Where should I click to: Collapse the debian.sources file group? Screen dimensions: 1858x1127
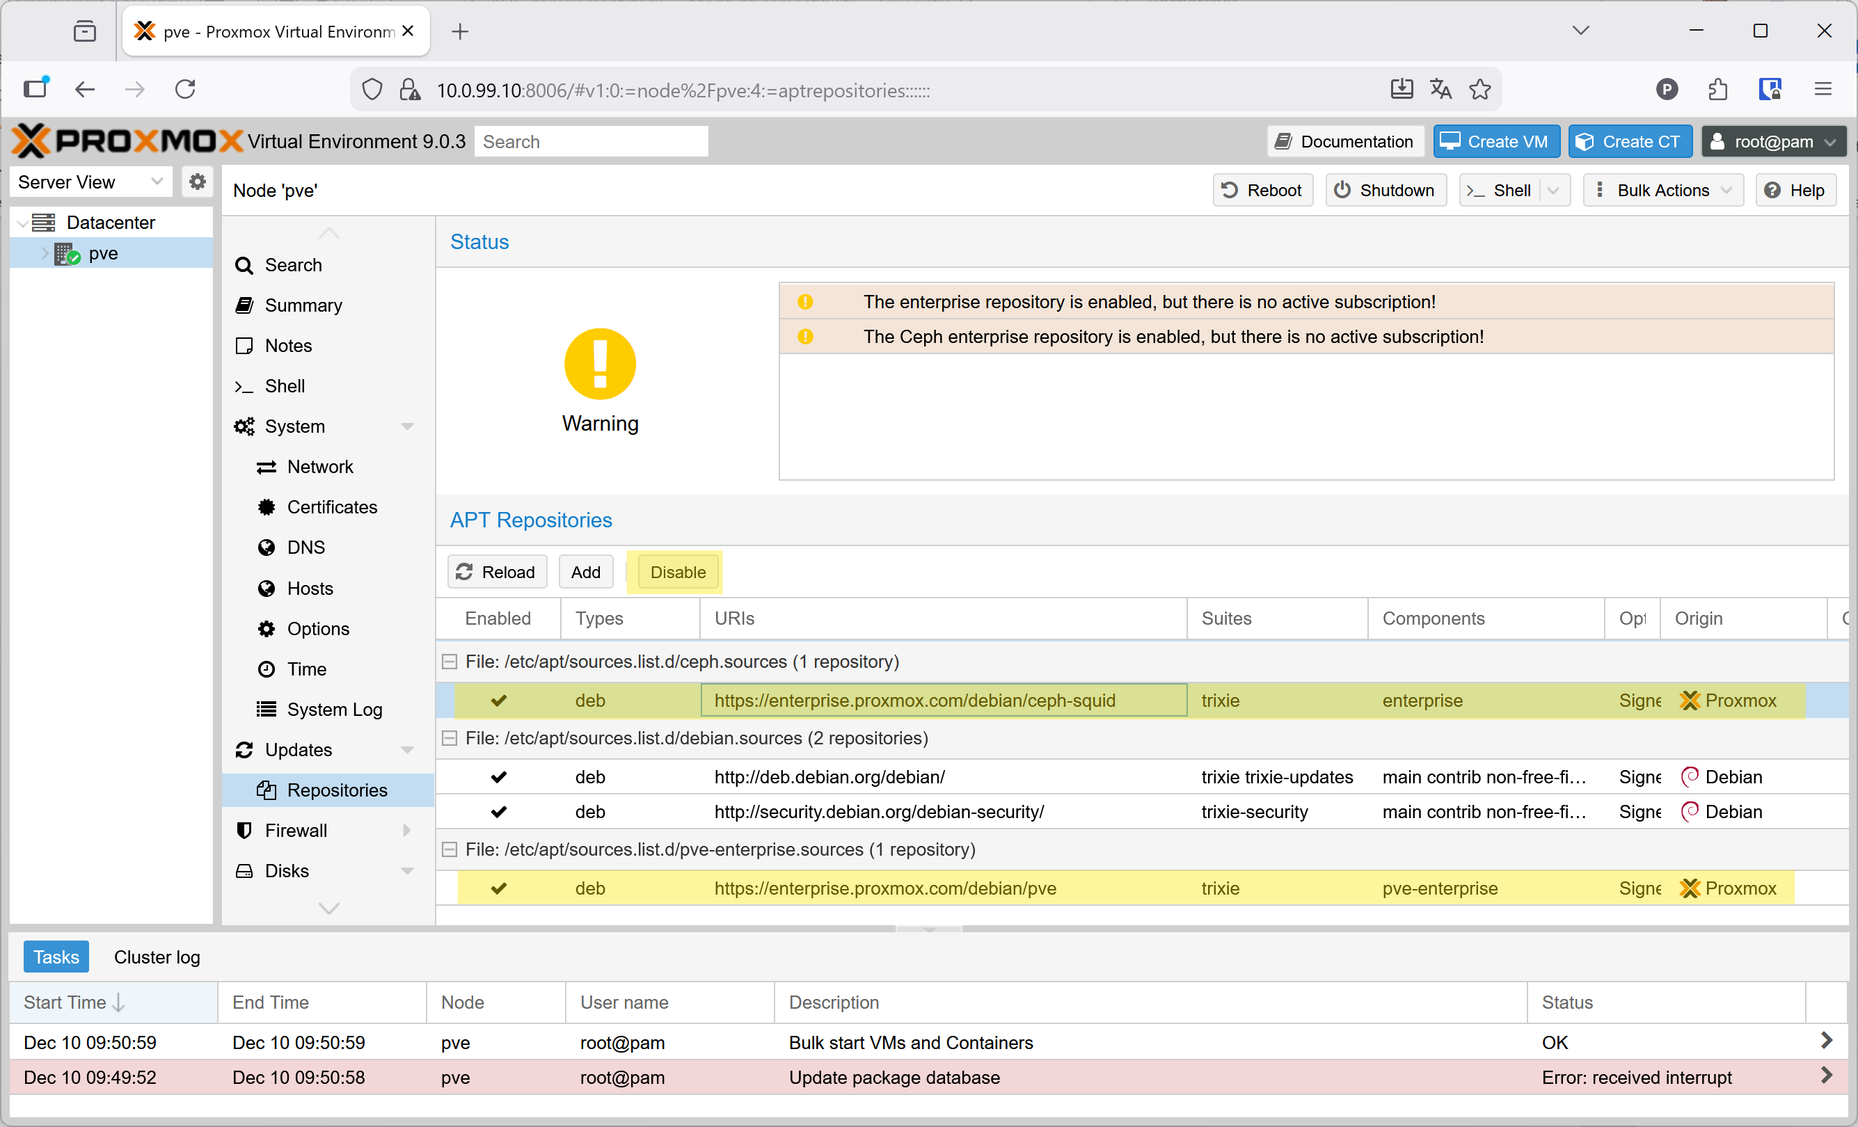click(450, 738)
